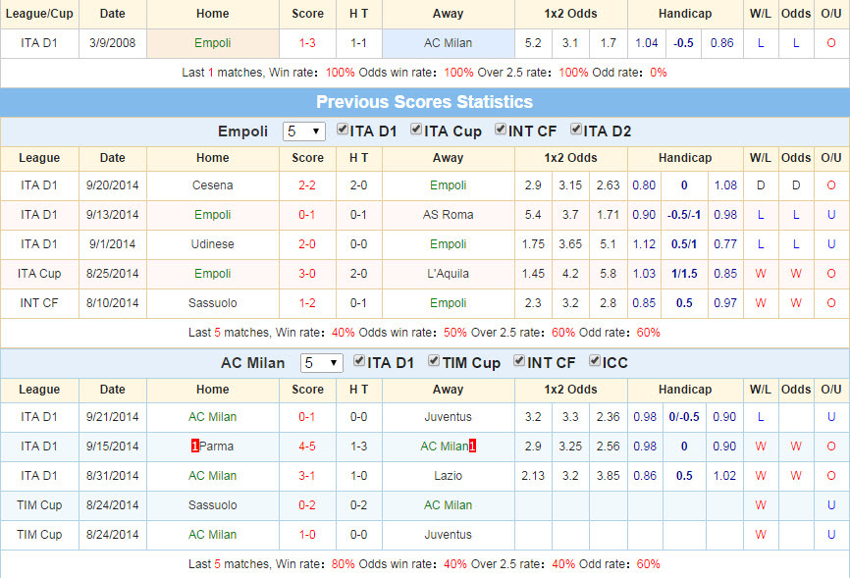The image size is (850, 578).
Task: Open AC Milan link in the 3/9/2008 match
Action: click(448, 43)
